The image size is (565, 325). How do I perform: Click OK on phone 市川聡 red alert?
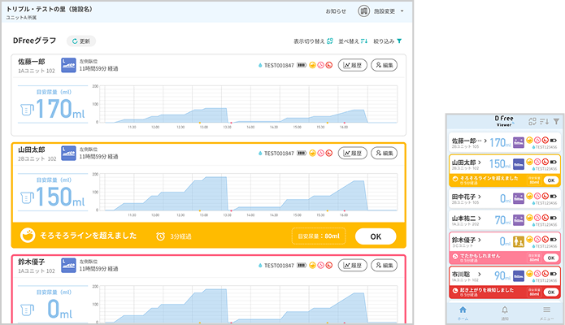coord(551,292)
